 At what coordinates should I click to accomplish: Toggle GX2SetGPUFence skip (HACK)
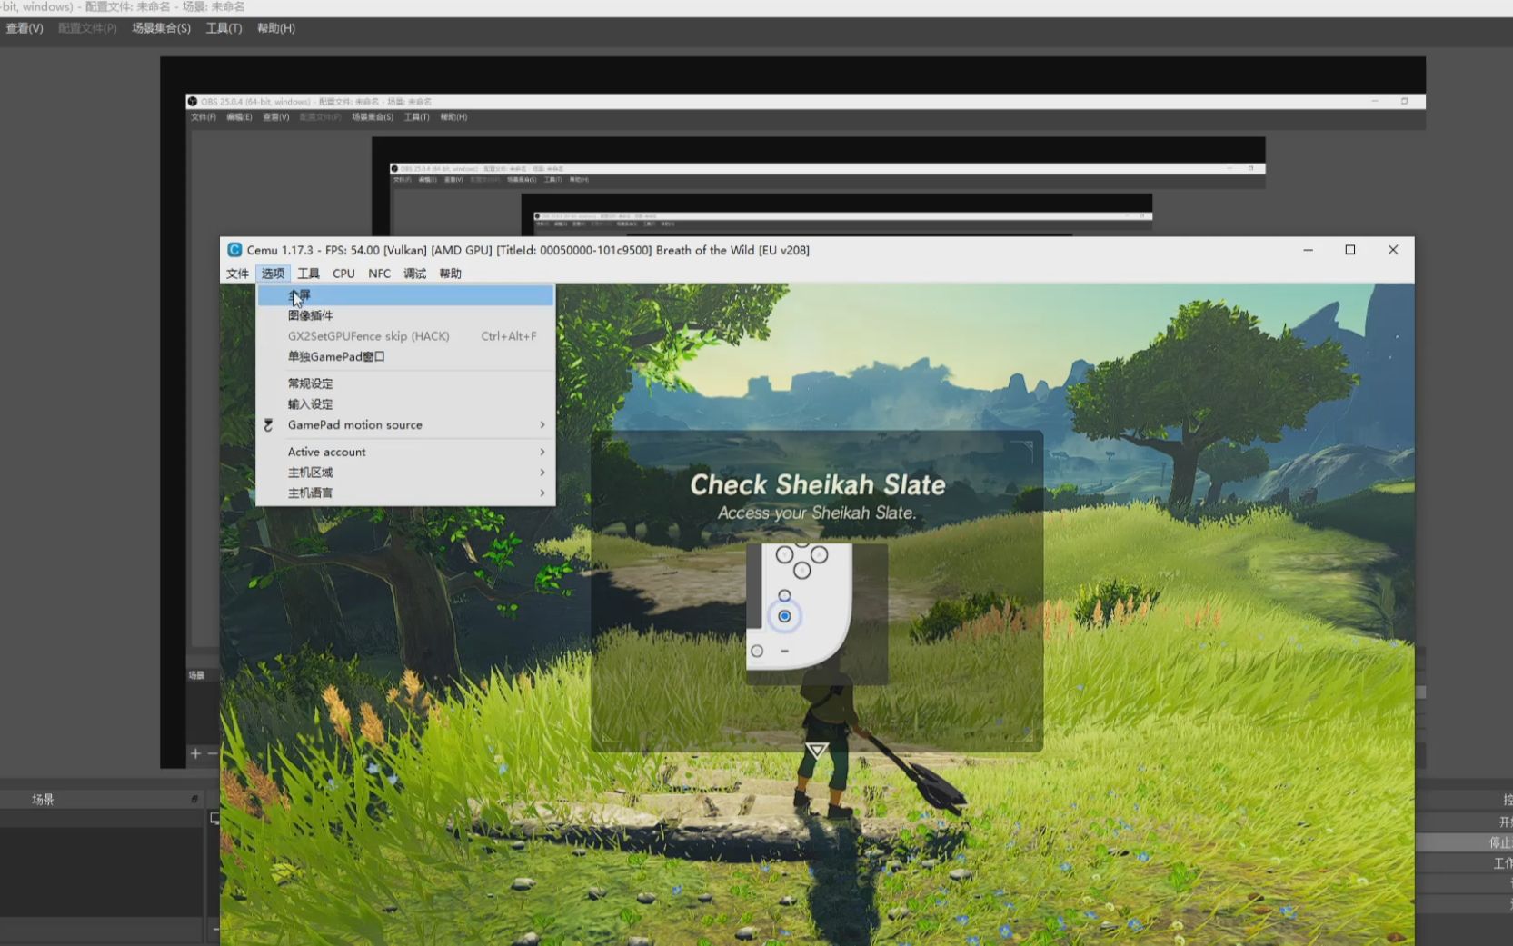tap(368, 335)
